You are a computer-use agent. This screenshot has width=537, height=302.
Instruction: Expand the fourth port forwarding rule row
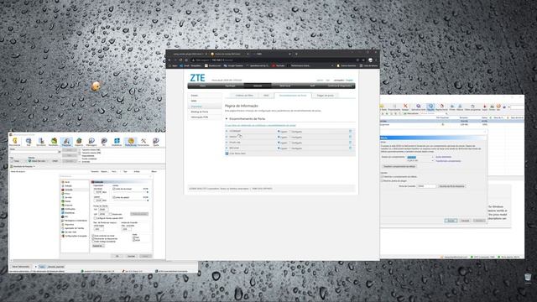(x=227, y=148)
